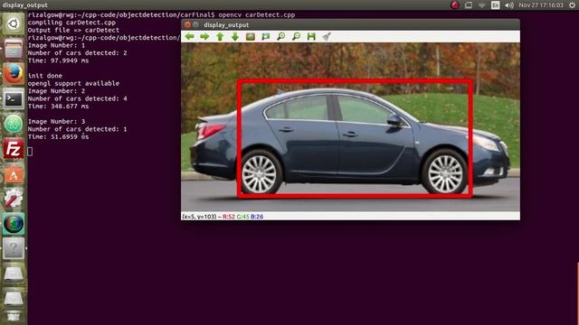
Task: Click the green globe application in dock
Action: click(14, 224)
